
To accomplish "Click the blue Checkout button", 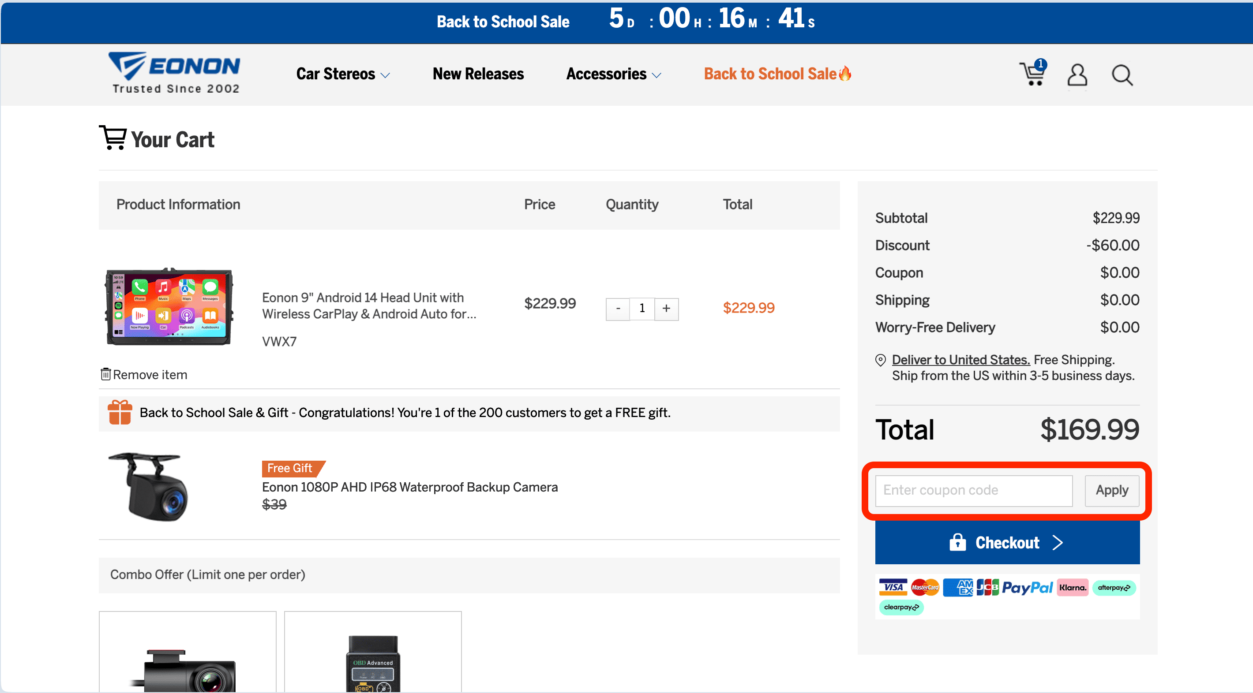I will coord(1007,542).
